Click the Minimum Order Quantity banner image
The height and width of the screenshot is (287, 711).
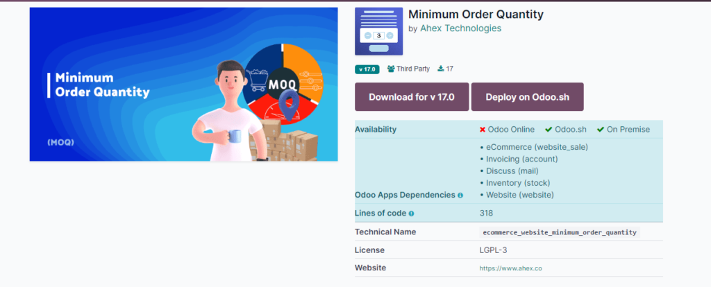click(183, 85)
